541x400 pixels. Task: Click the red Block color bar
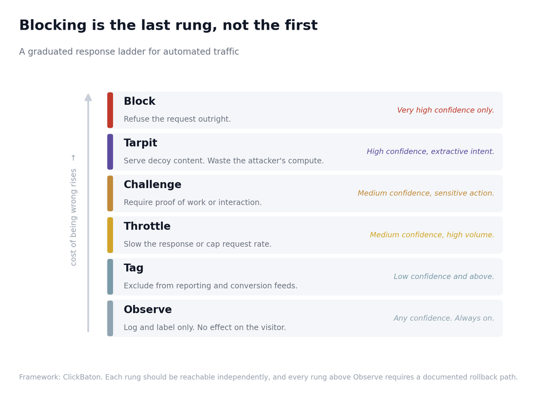click(x=110, y=110)
